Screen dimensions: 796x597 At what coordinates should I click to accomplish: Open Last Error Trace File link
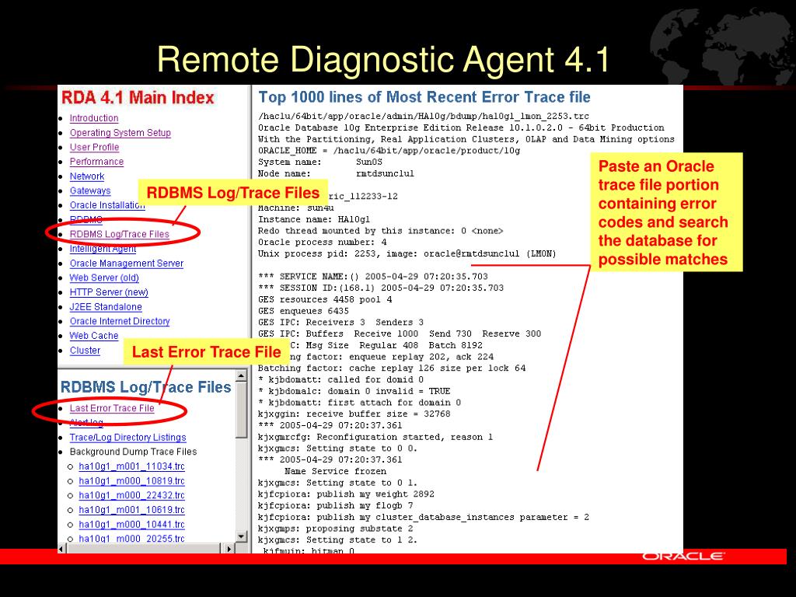[x=112, y=409]
